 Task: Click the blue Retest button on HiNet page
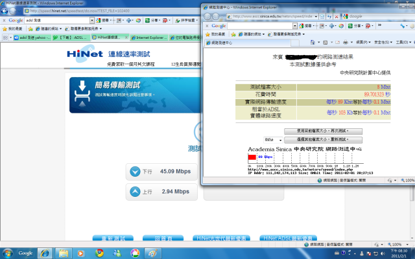pyautogui.click(x=113, y=238)
